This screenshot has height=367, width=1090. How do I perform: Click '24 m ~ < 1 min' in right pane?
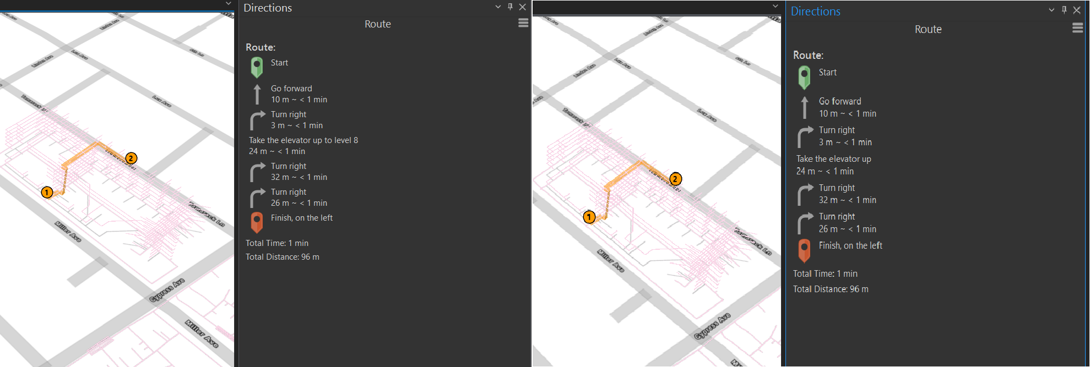pyautogui.click(x=825, y=171)
